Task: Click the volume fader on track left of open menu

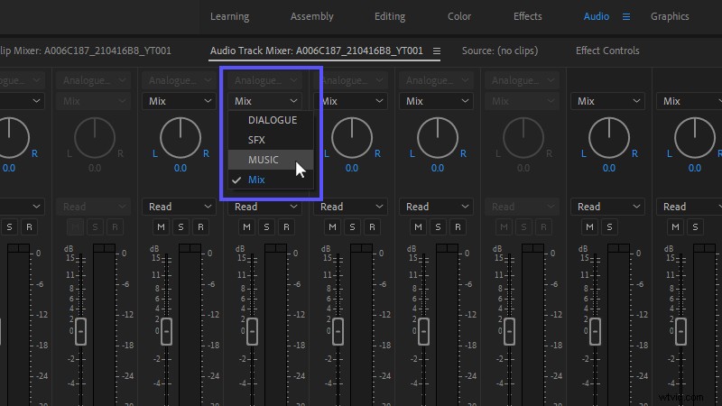Action: [x=166, y=331]
